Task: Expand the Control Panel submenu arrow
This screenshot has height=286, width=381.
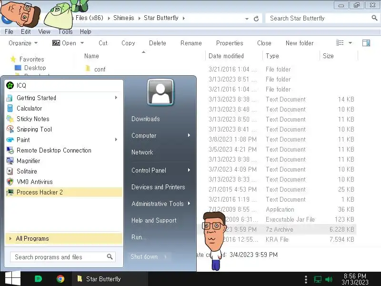Action: pos(189,170)
